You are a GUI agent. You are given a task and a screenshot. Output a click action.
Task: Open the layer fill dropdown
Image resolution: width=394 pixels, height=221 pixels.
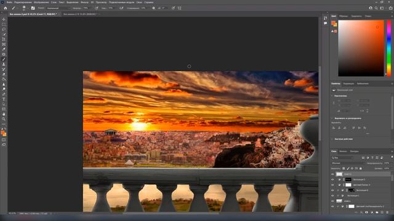[x=387, y=168]
